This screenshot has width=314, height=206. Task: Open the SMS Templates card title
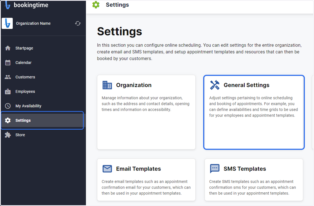245,169
